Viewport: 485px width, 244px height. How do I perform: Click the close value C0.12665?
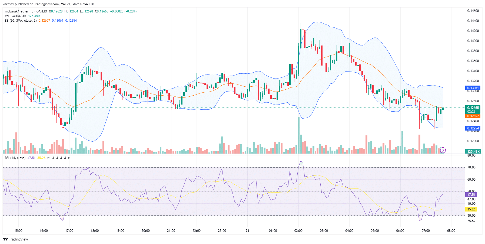coord(102,11)
